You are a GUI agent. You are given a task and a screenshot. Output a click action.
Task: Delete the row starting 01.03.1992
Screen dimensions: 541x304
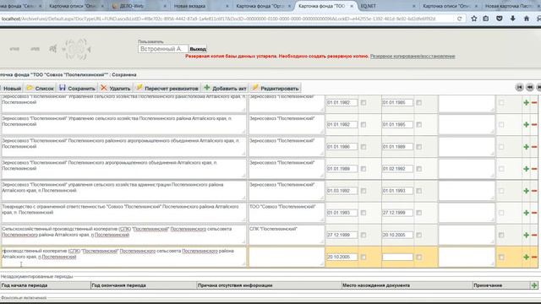(x=534, y=191)
